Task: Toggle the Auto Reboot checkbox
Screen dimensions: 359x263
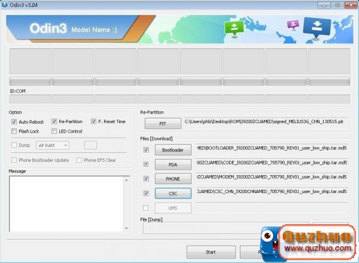Action: tap(14, 122)
